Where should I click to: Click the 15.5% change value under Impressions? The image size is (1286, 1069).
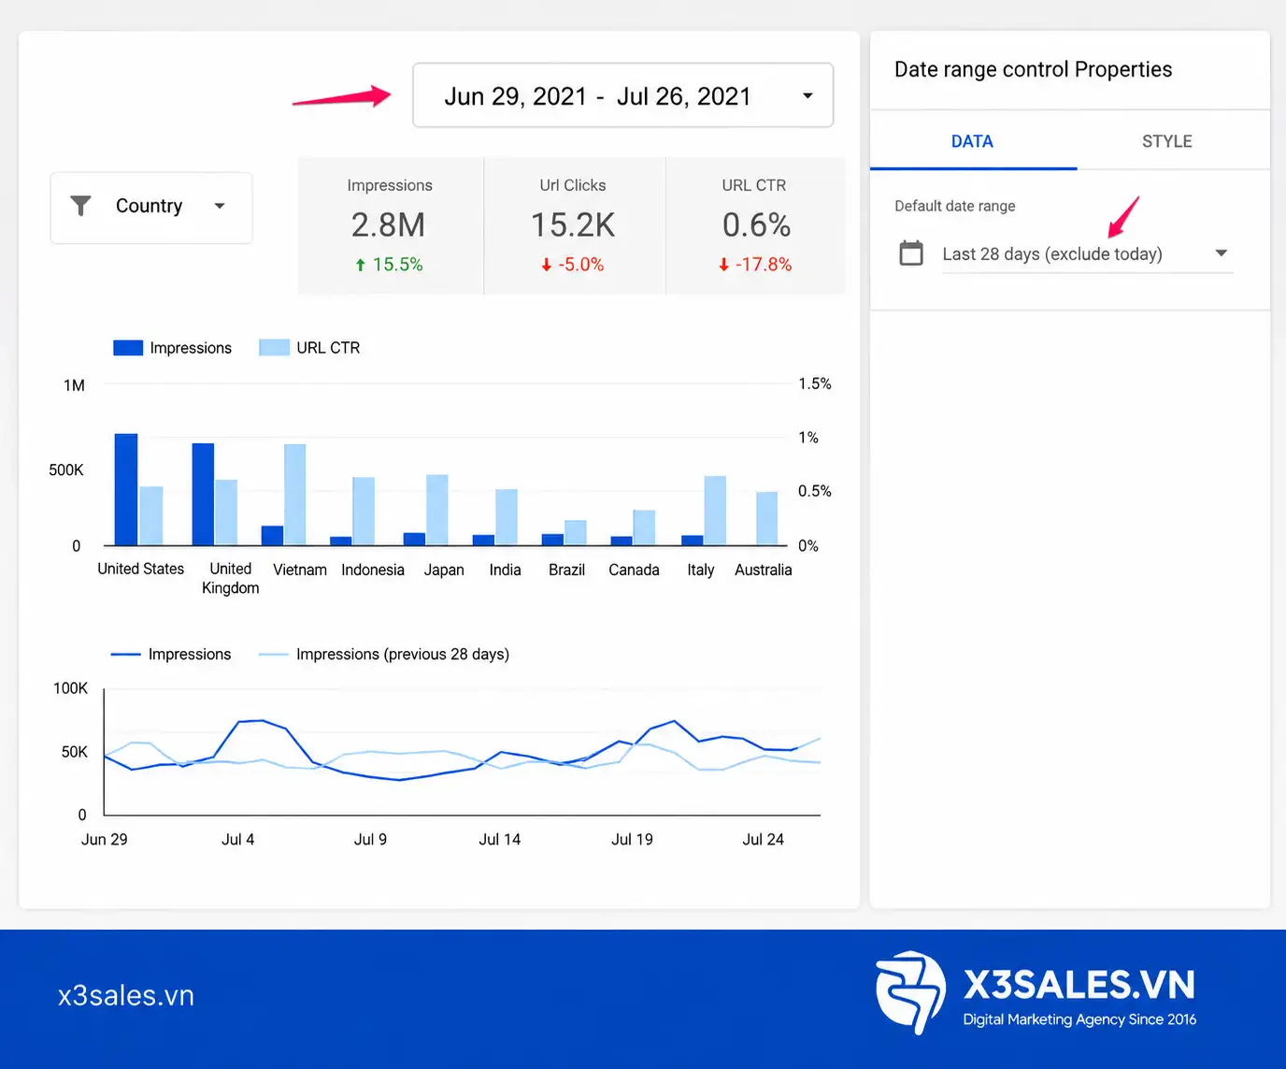(398, 265)
